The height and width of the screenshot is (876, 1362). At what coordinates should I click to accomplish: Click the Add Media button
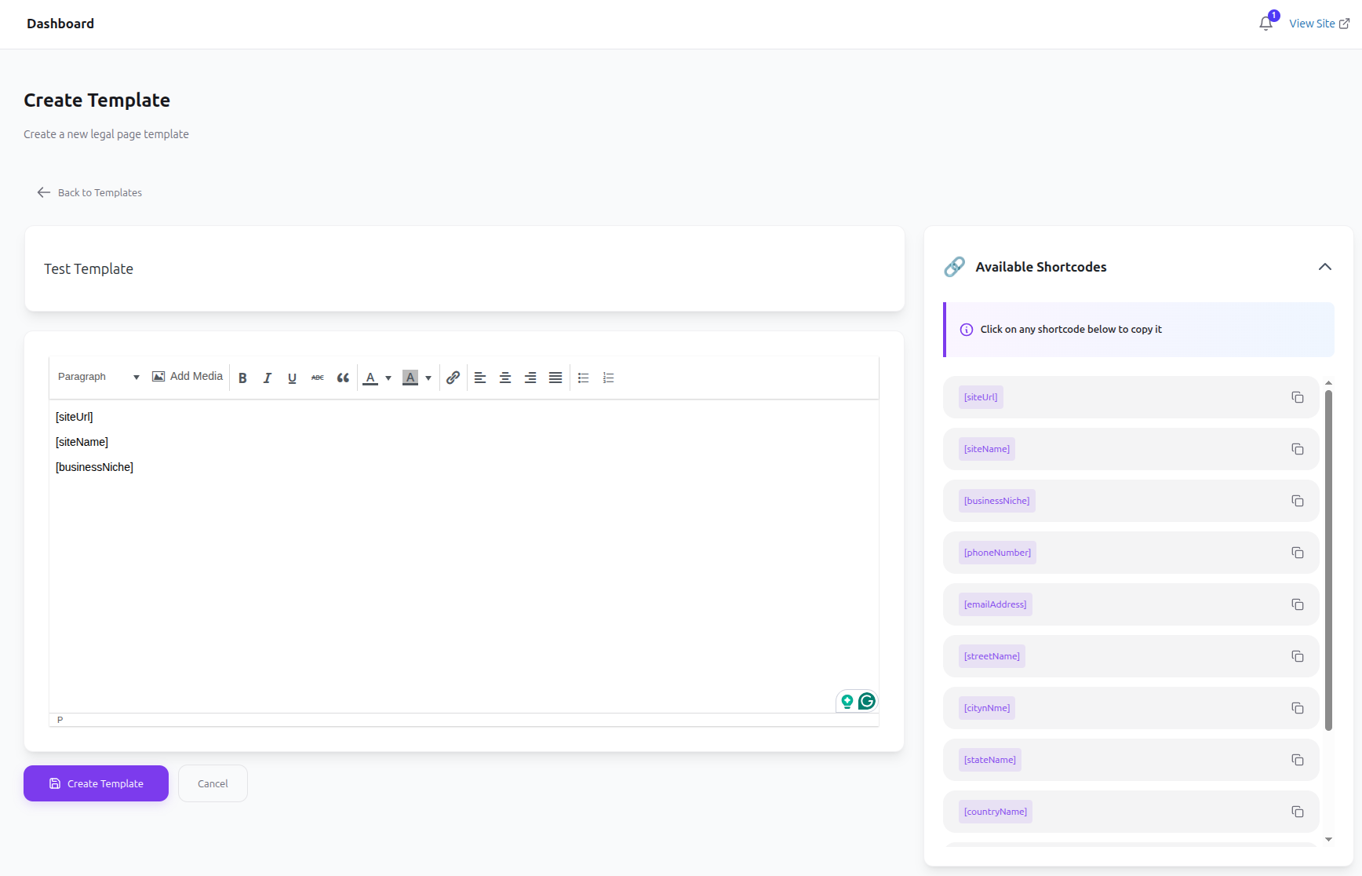[x=188, y=377]
